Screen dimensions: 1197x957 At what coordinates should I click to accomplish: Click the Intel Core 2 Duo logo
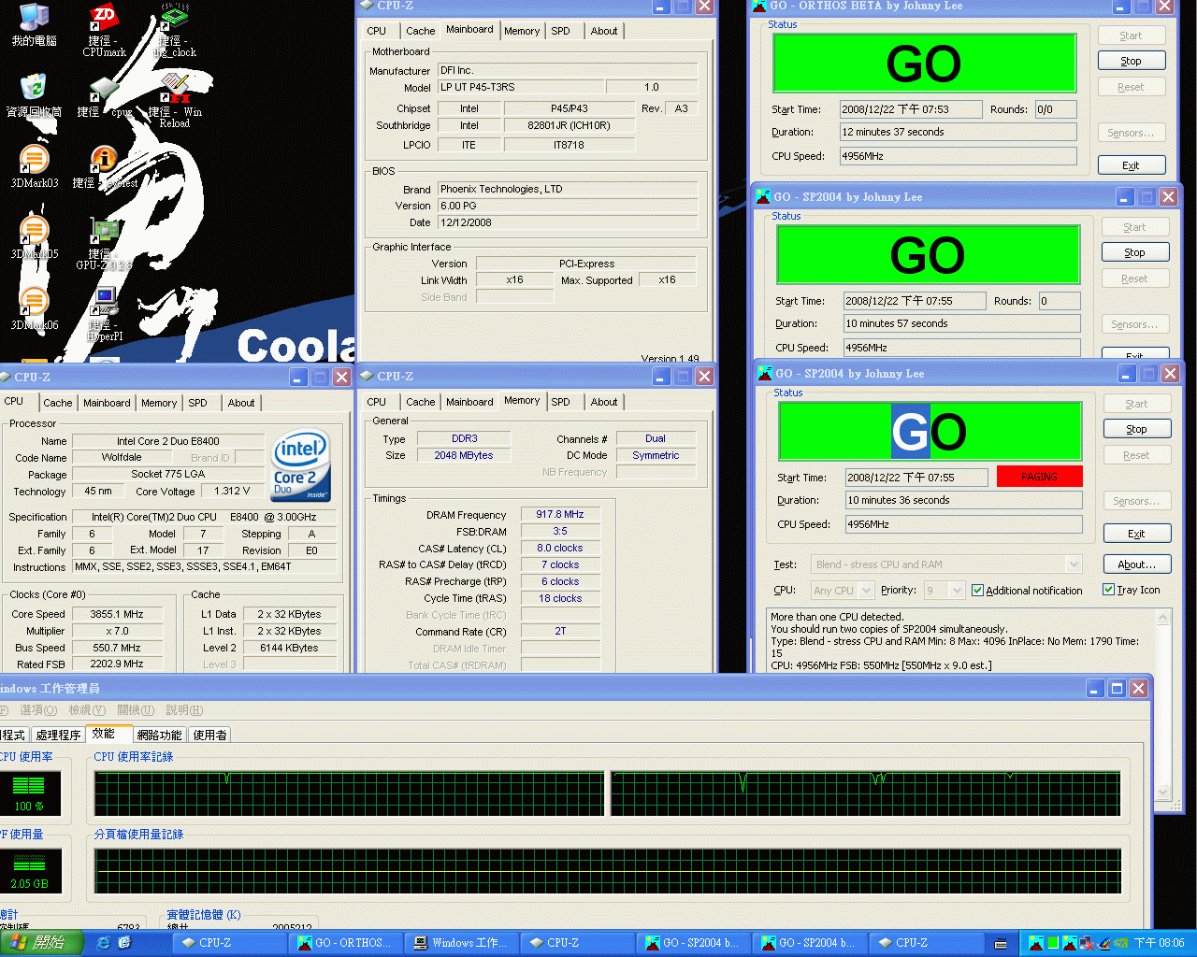301,466
